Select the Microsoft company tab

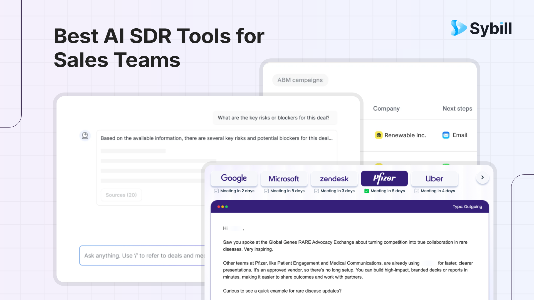tap(284, 178)
